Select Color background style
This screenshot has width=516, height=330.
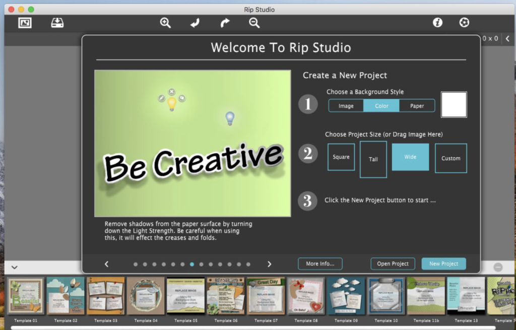point(381,106)
